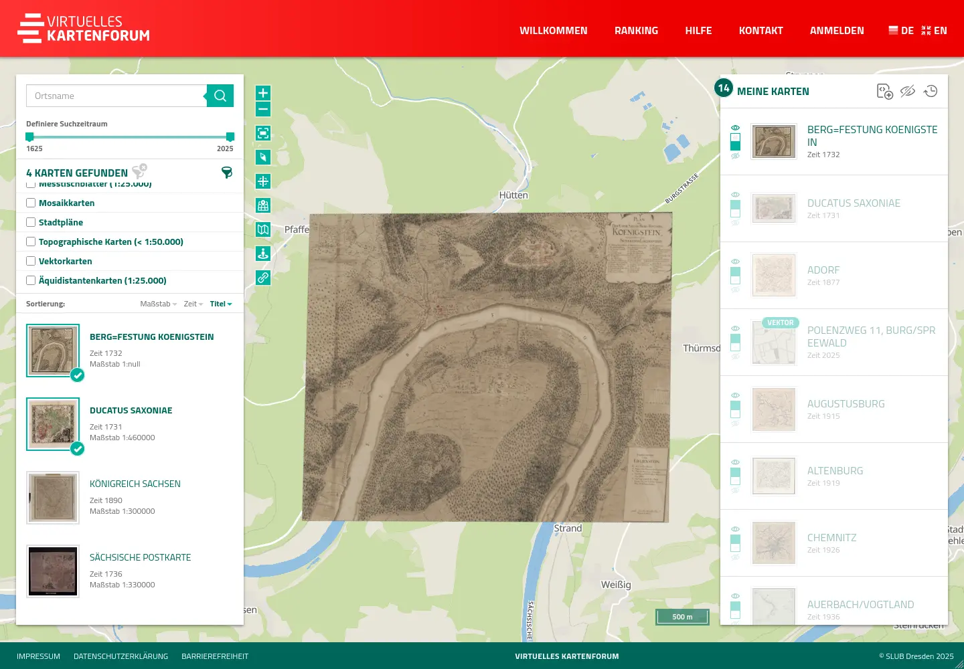Click the folded map basemap icon
The image size is (964, 669).
tap(263, 229)
